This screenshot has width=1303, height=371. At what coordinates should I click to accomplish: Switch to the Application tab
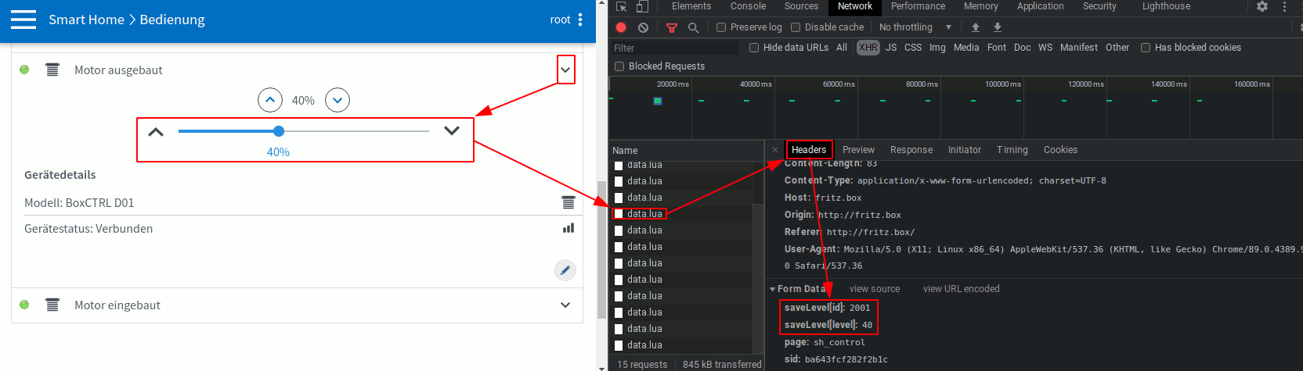[1040, 6]
